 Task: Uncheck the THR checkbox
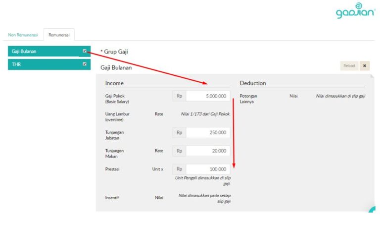(85, 64)
